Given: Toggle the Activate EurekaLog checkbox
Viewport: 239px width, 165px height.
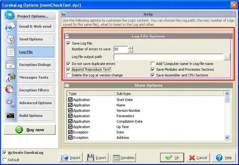Looking at the screenshot, I should coord(4,153).
